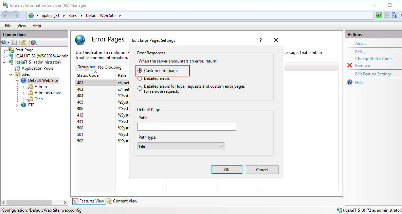Select Detailed errors for local requests option
The image size is (402, 214).
pos(140,89)
